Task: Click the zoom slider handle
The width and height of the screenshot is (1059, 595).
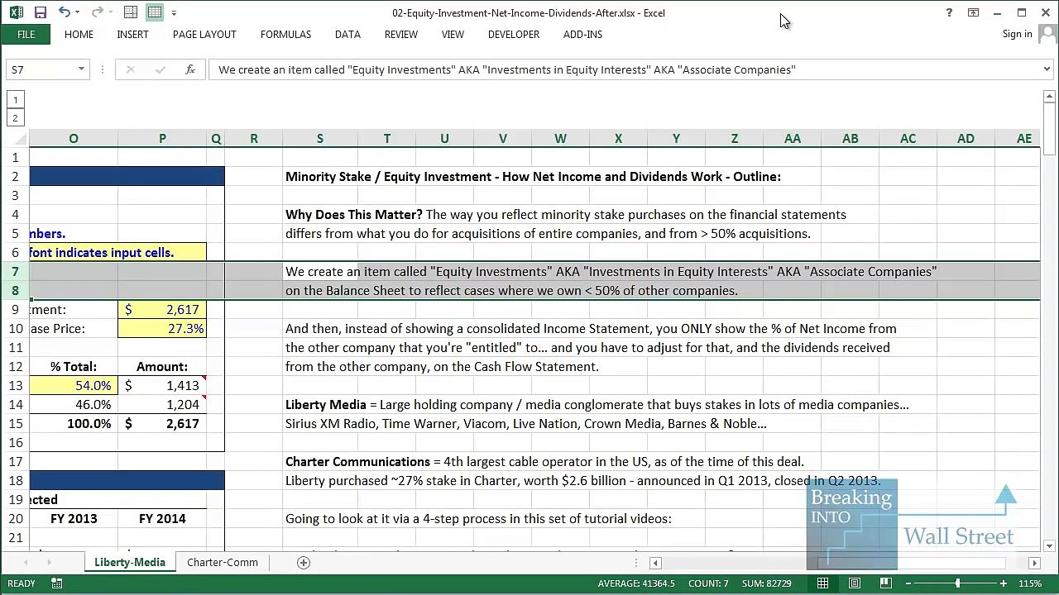Action: click(957, 583)
